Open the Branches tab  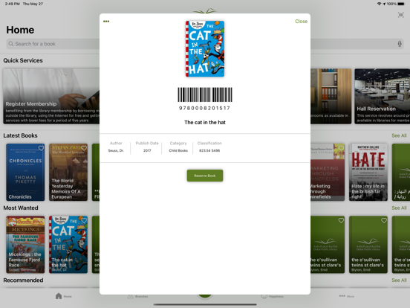[x=138, y=297]
